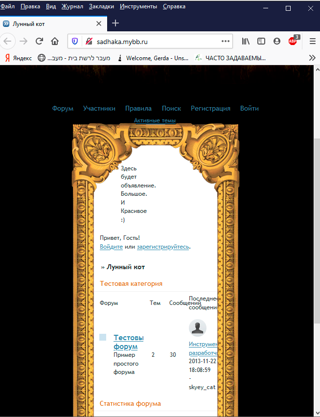Click the last poster avatar thumbnail
320x417 pixels.
(x=198, y=328)
